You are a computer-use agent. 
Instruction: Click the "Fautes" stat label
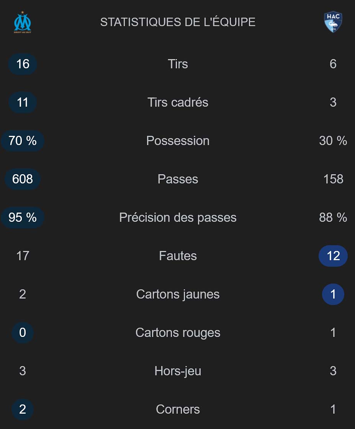coord(178,256)
